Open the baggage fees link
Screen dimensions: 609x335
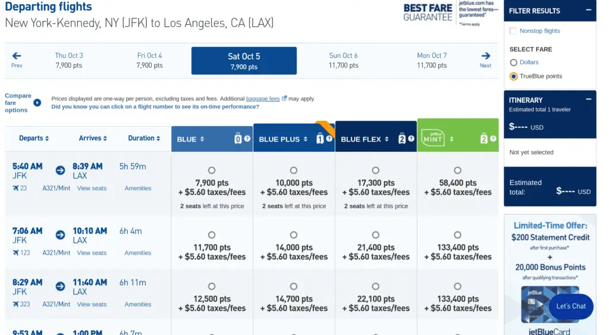(263, 99)
